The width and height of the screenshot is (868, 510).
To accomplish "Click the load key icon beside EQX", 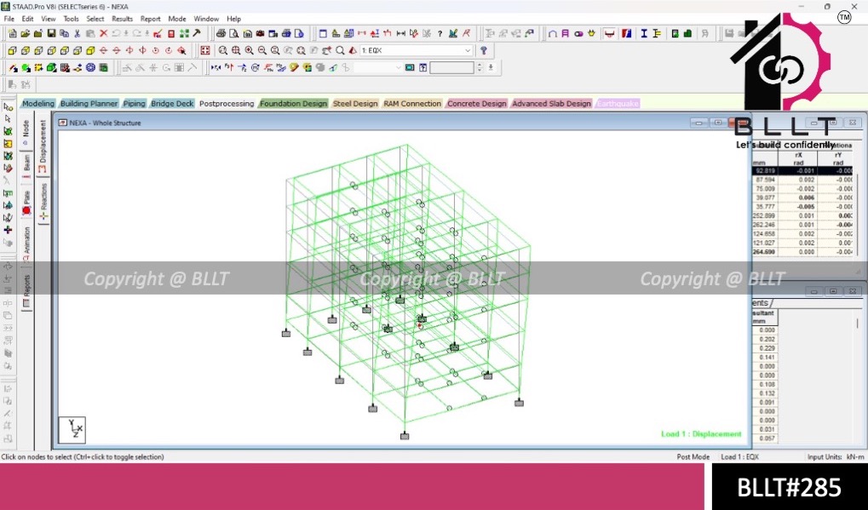I will 484,50.
